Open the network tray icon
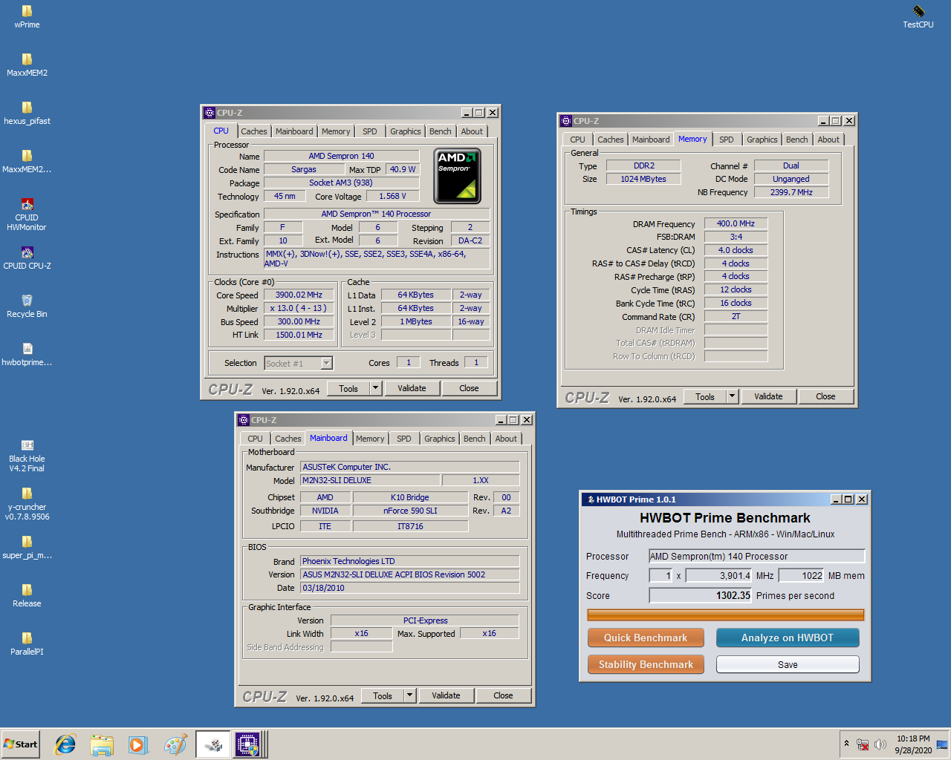 coord(863,744)
